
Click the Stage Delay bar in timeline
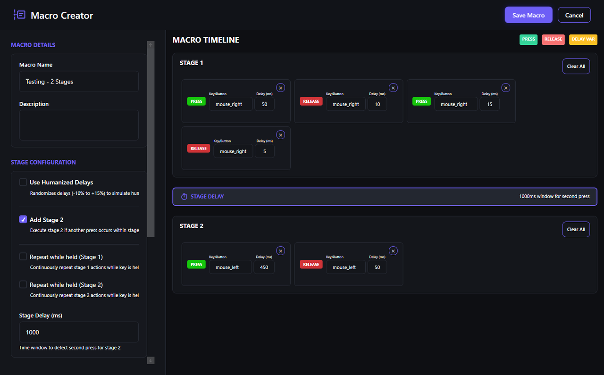[x=385, y=196]
